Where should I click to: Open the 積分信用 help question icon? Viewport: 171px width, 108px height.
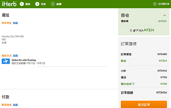[133, 84]
